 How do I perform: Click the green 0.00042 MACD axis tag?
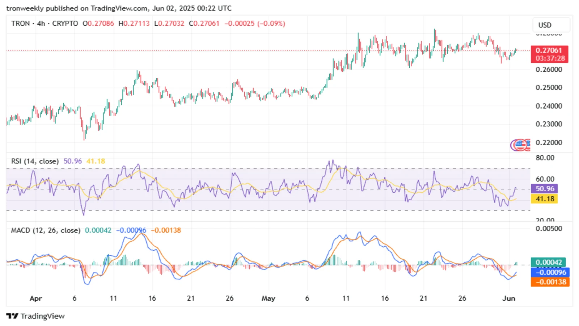click(x=548, y=262)
